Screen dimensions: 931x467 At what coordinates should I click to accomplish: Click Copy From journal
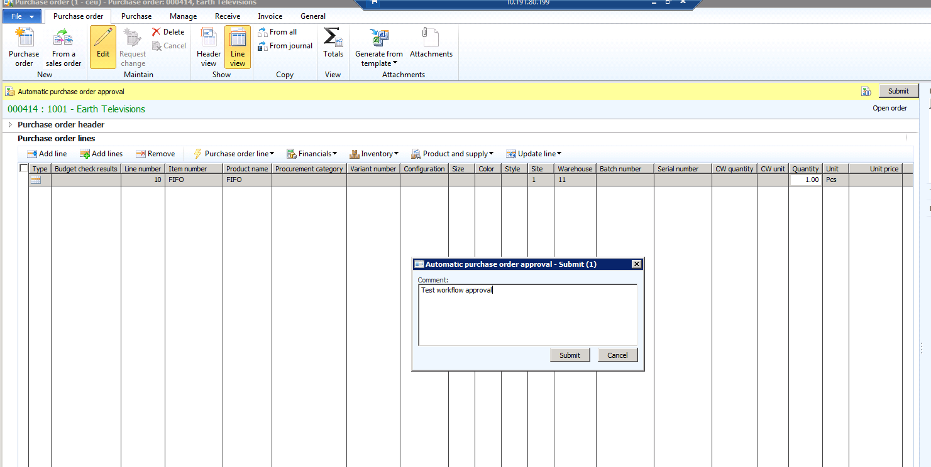tap(285, 46)
